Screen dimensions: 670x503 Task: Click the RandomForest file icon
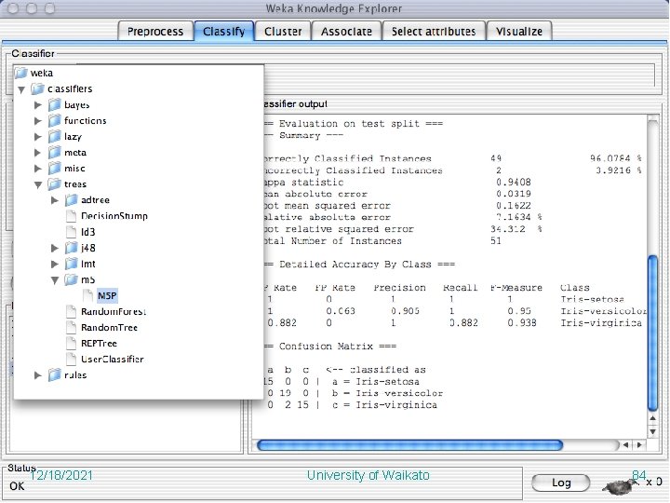pos(72,311)
